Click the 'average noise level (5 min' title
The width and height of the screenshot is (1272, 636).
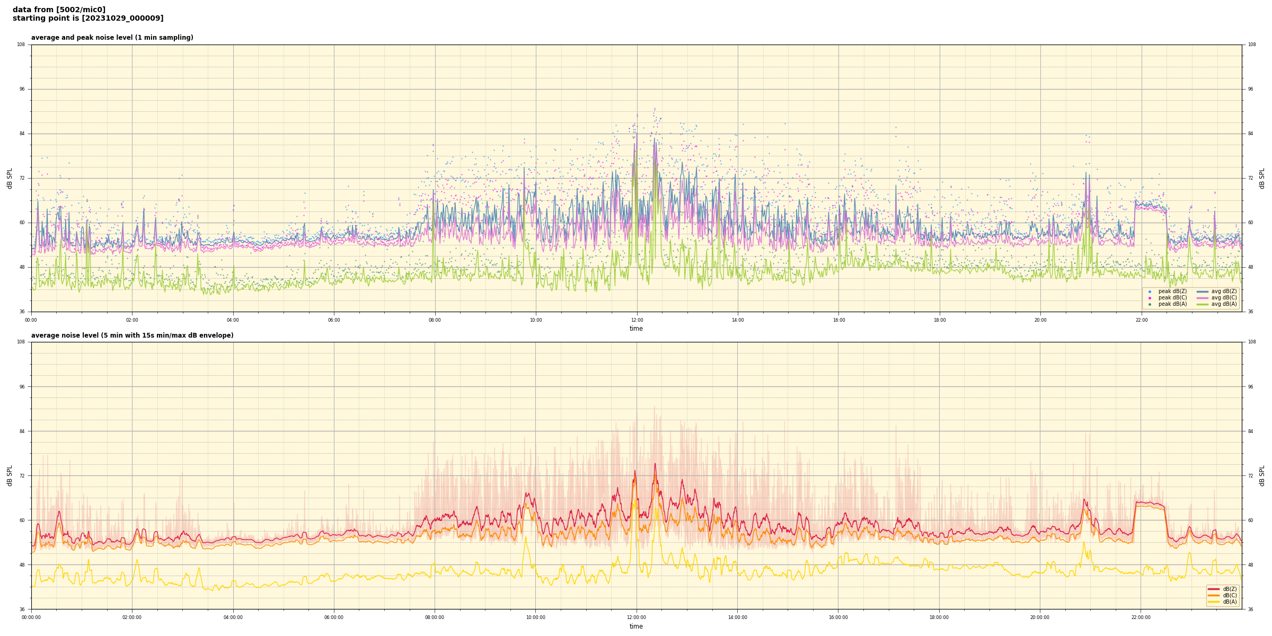coord(132,335)
